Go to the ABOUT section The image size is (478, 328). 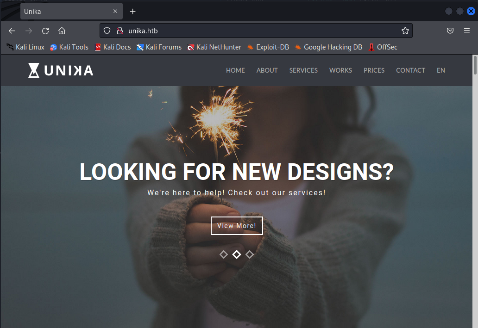pyautogui.click(x=267, y=70)
